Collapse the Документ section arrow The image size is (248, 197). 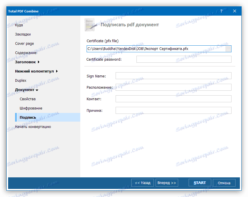pyautogui.click(x=37, y=90)
